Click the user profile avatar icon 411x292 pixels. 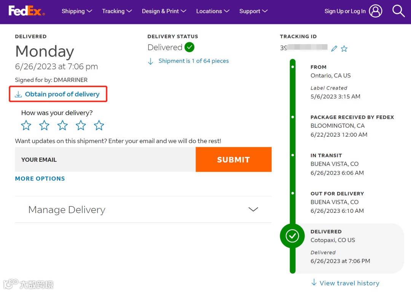point(375,11)
